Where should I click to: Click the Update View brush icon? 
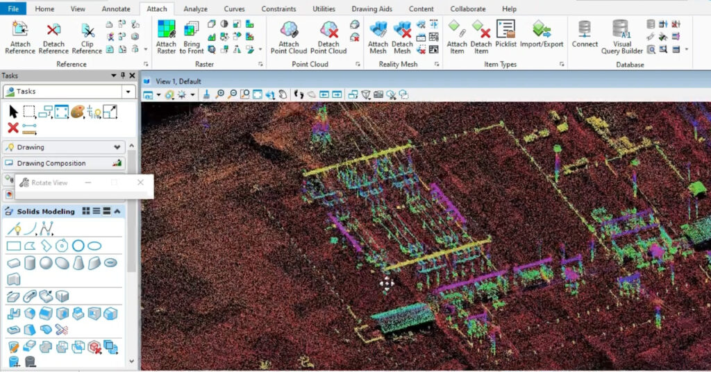(206, 94)
